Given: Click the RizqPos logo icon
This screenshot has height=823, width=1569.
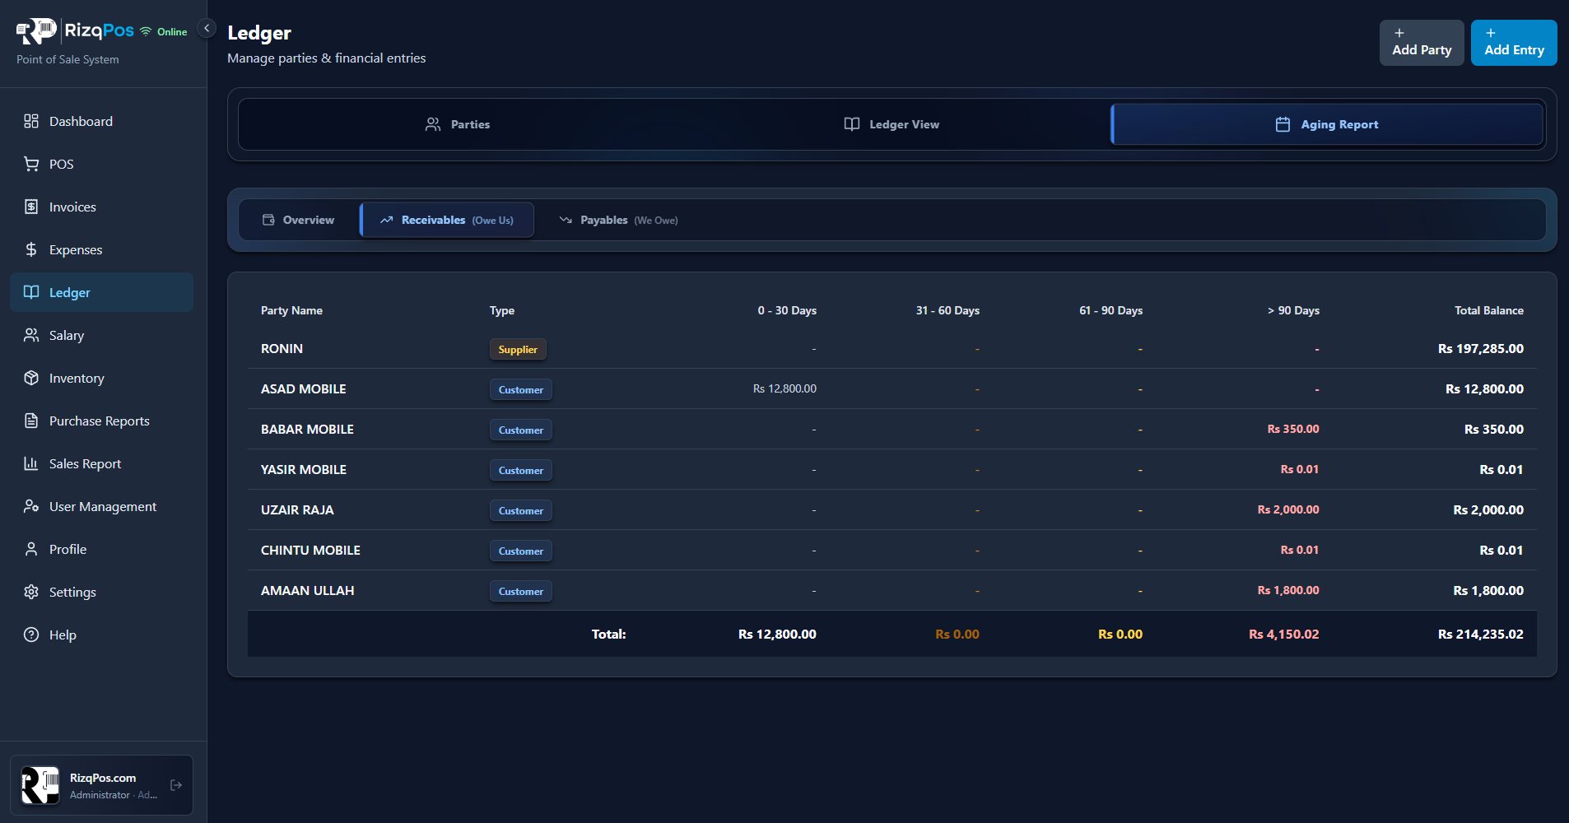Looking at the screenshot, I should click(37, 31).
